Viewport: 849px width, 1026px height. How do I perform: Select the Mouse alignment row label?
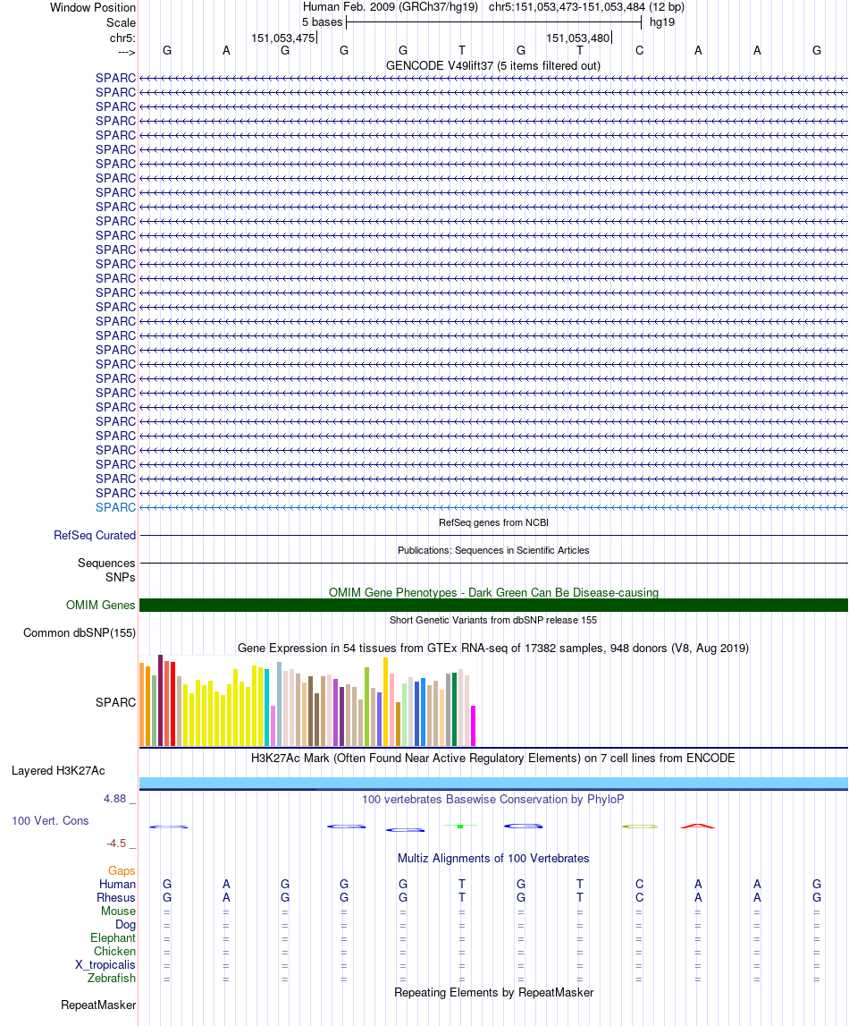[x=118, y=911]
